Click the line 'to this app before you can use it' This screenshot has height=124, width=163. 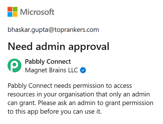[x=55, y=112]
